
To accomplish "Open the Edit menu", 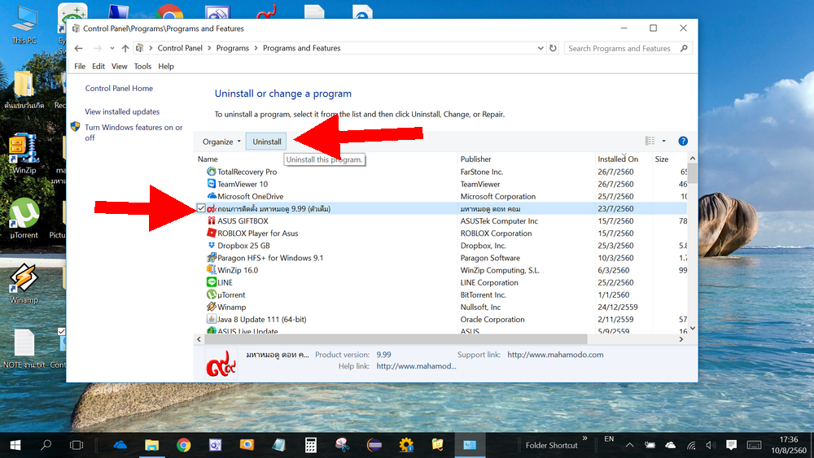I will [x=98, y=67].
